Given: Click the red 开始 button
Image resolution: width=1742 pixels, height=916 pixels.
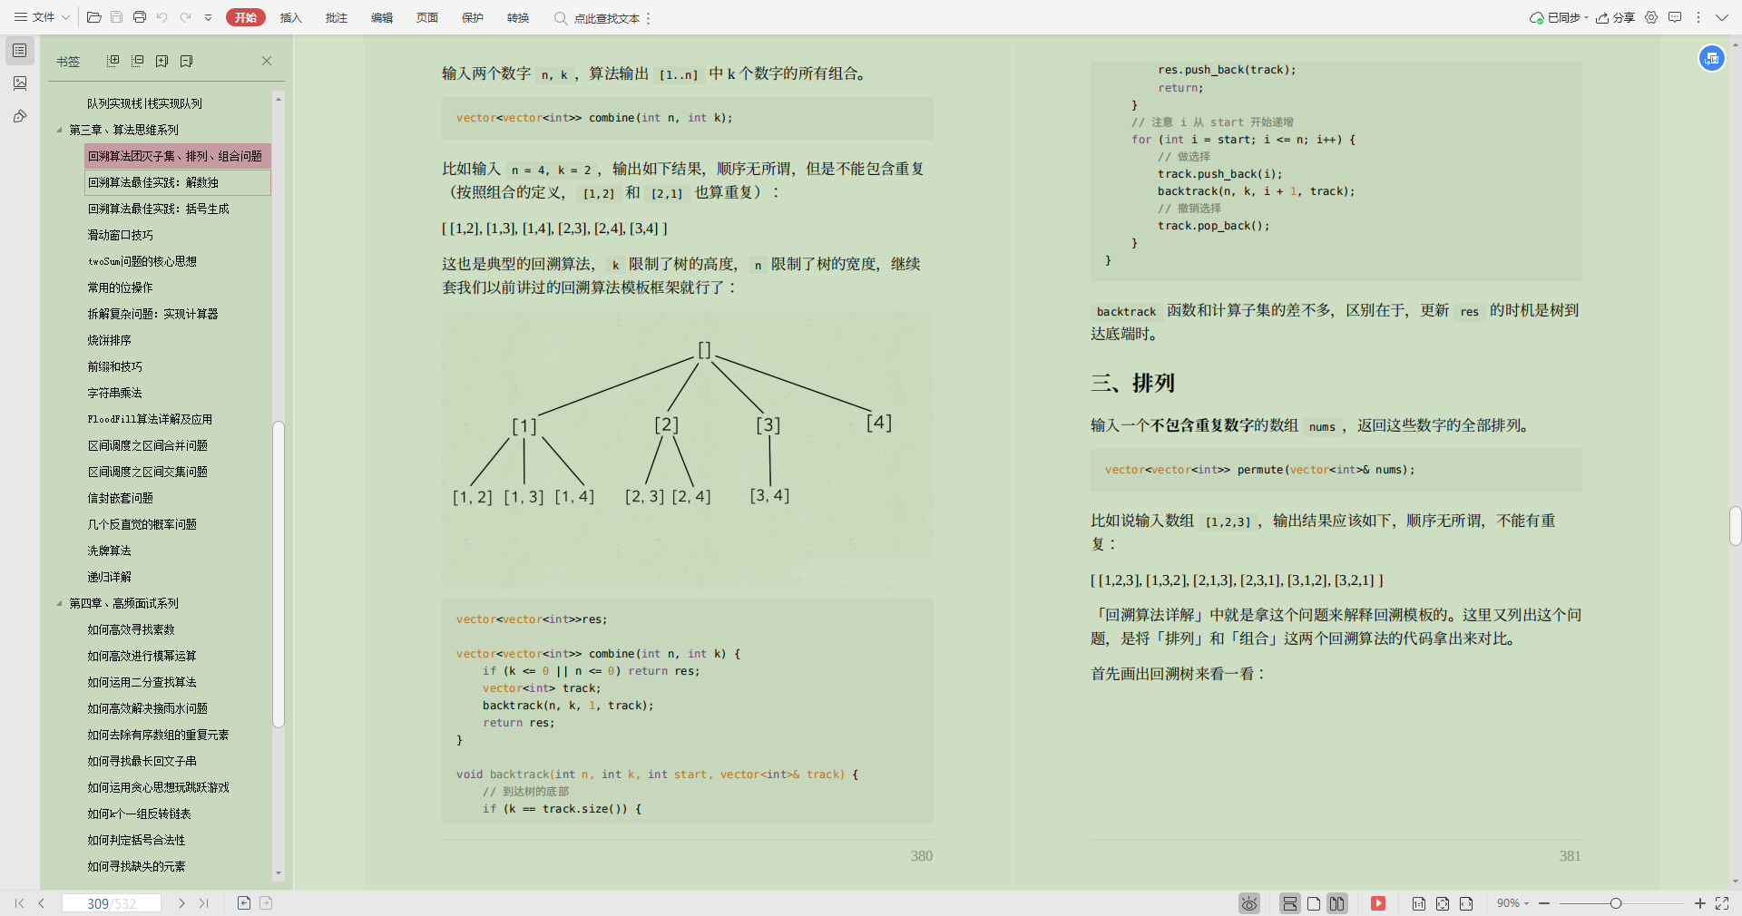Looking at the screenshot, I should click(x=245, y=17).
